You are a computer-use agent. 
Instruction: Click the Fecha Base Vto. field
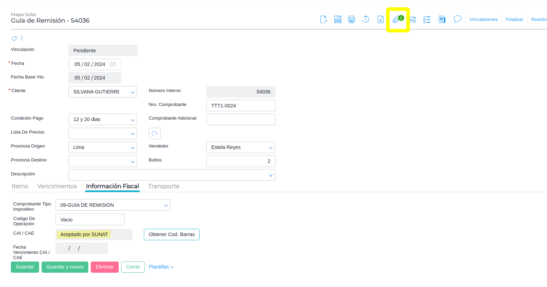coord(95,78)
